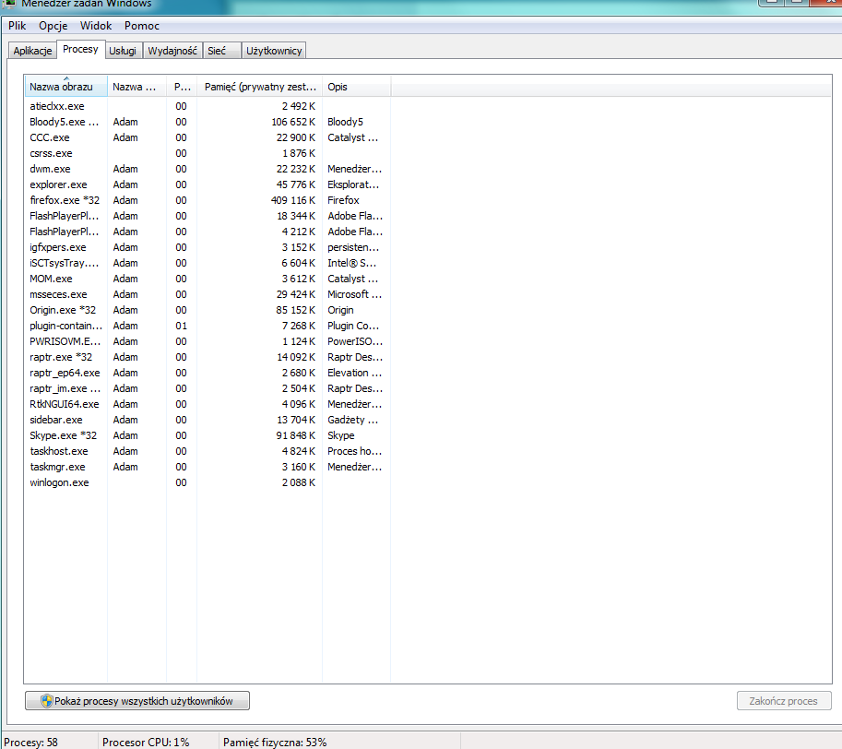Screen dimensions: 842x749
Task: Open the Użytkownicy tab
Action: (274, 51)
